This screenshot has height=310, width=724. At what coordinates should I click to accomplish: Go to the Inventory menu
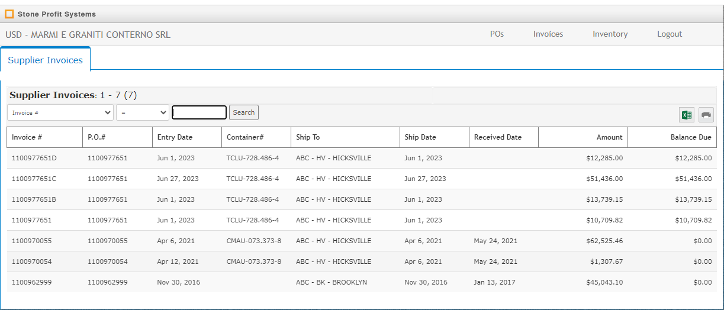tap(610, 34)
